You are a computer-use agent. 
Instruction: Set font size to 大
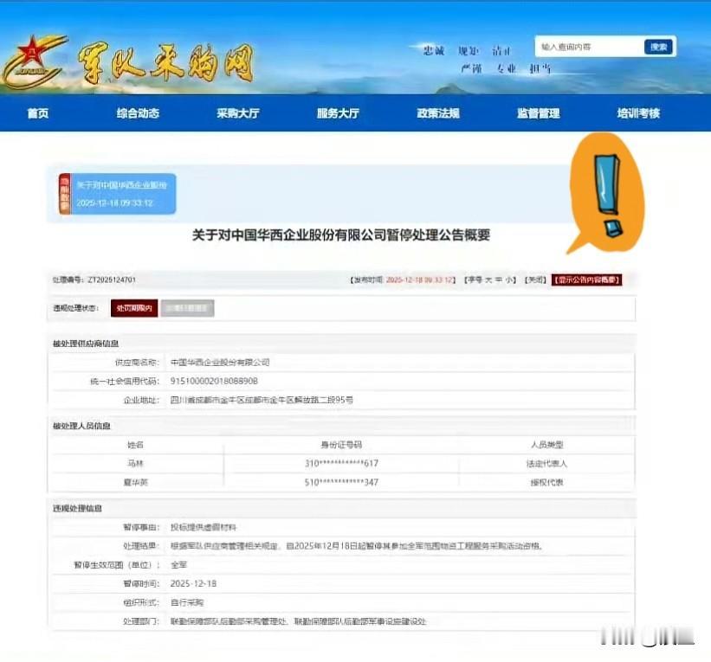(488, 280)
